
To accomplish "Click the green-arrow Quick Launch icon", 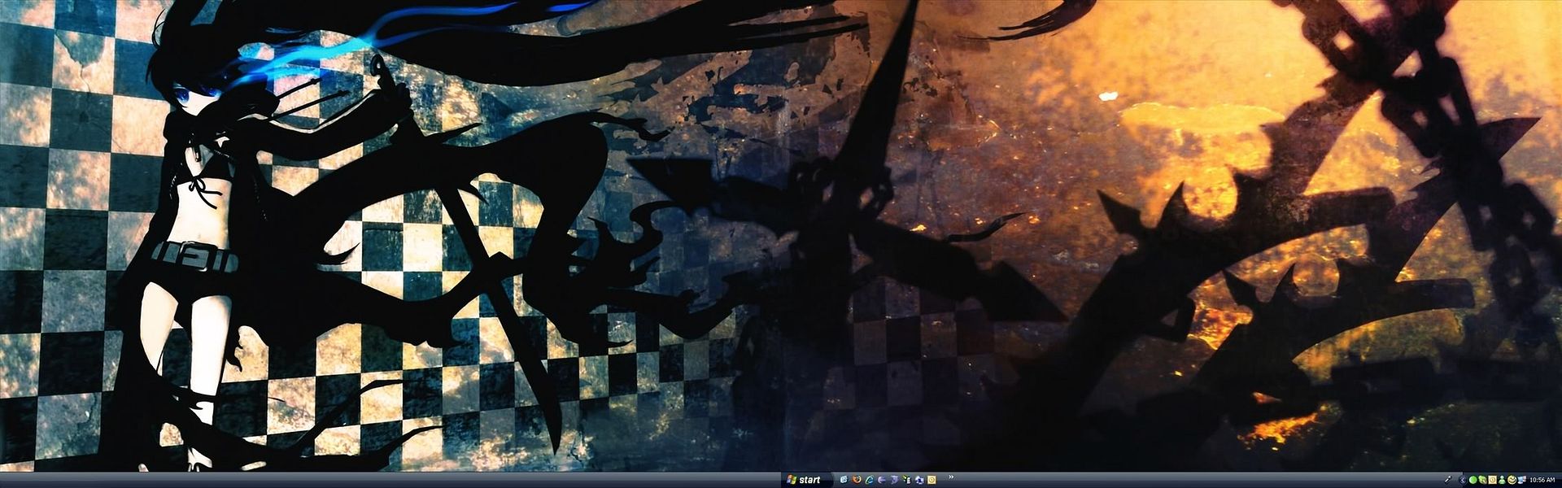I will click(906, 480).
